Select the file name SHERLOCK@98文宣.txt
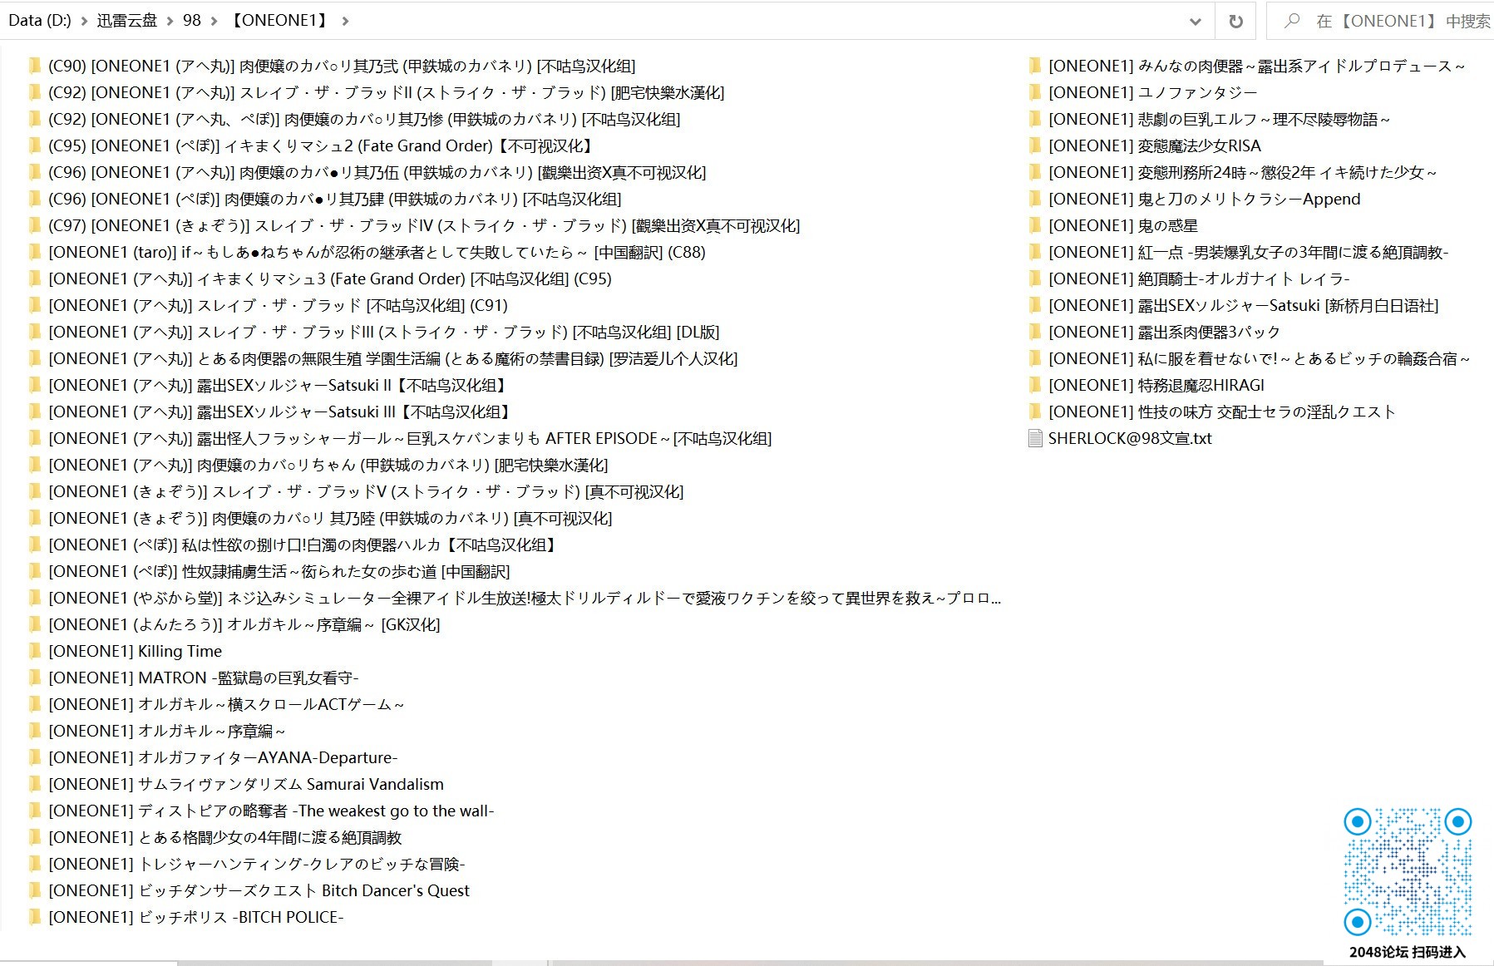 1130,438
